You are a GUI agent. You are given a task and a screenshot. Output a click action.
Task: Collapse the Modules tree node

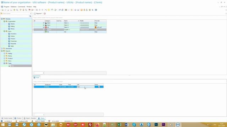pyautogui.click(x=2, y=19)
